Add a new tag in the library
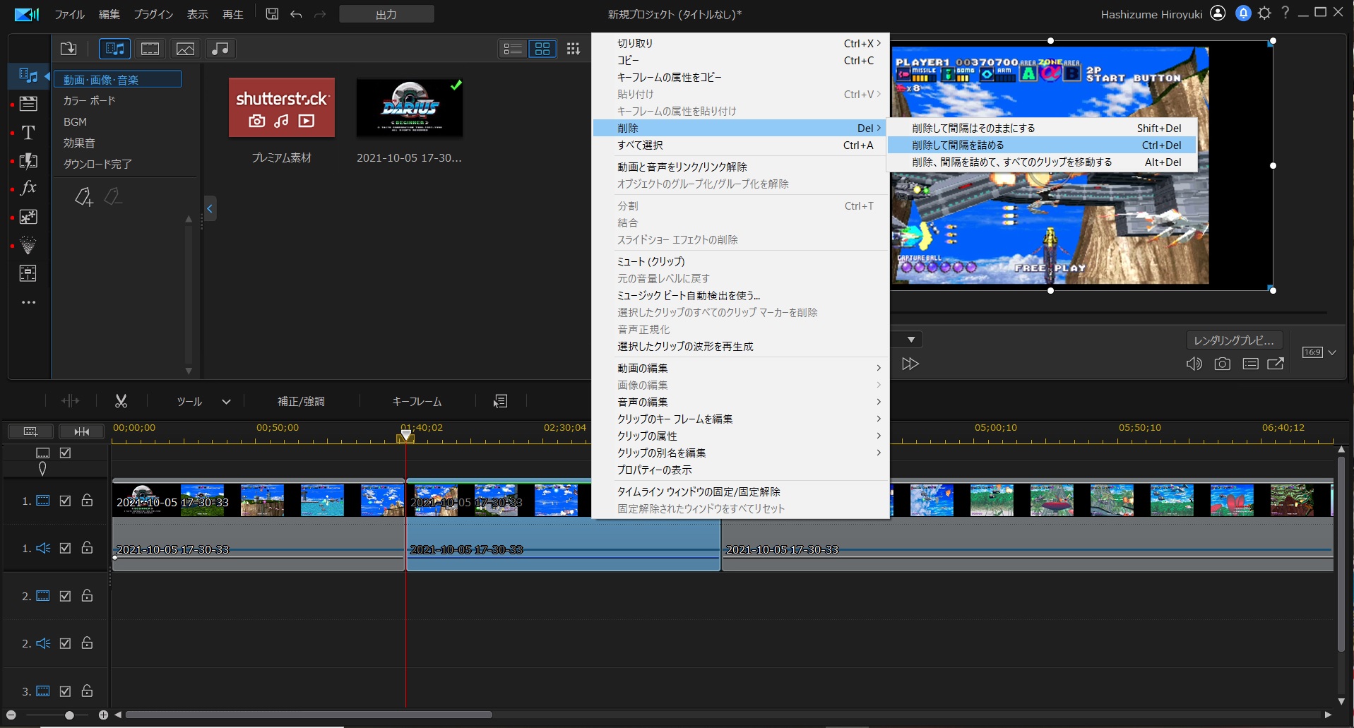The height and width of the screenshot is (728, 1354). 84,197
